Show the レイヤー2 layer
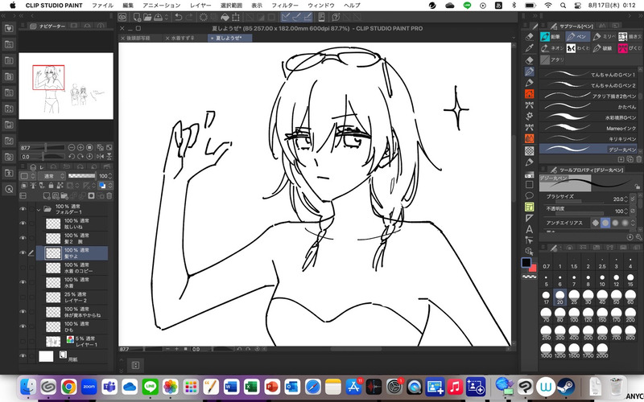Viewport: 644px width, 402px height. 23,297
